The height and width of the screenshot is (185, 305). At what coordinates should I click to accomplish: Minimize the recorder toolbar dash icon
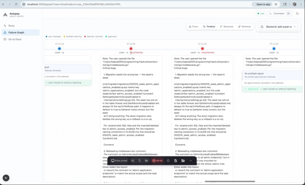tap(191, 160)
